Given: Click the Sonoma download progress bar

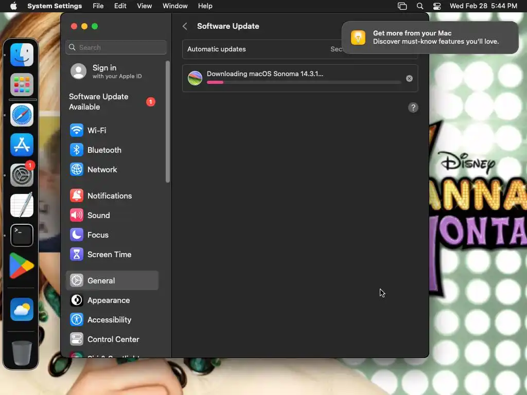Looking at the screenshot, I should click(304, 82).
